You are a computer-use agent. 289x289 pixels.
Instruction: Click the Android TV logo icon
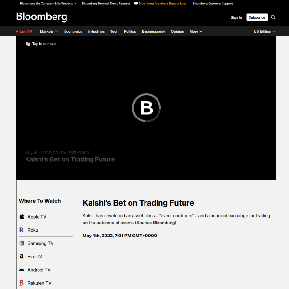pyautogui.click(x=22, y=270)
